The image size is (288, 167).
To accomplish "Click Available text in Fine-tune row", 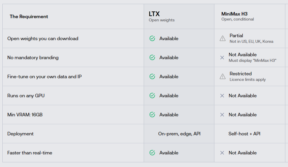I will 169,76.
